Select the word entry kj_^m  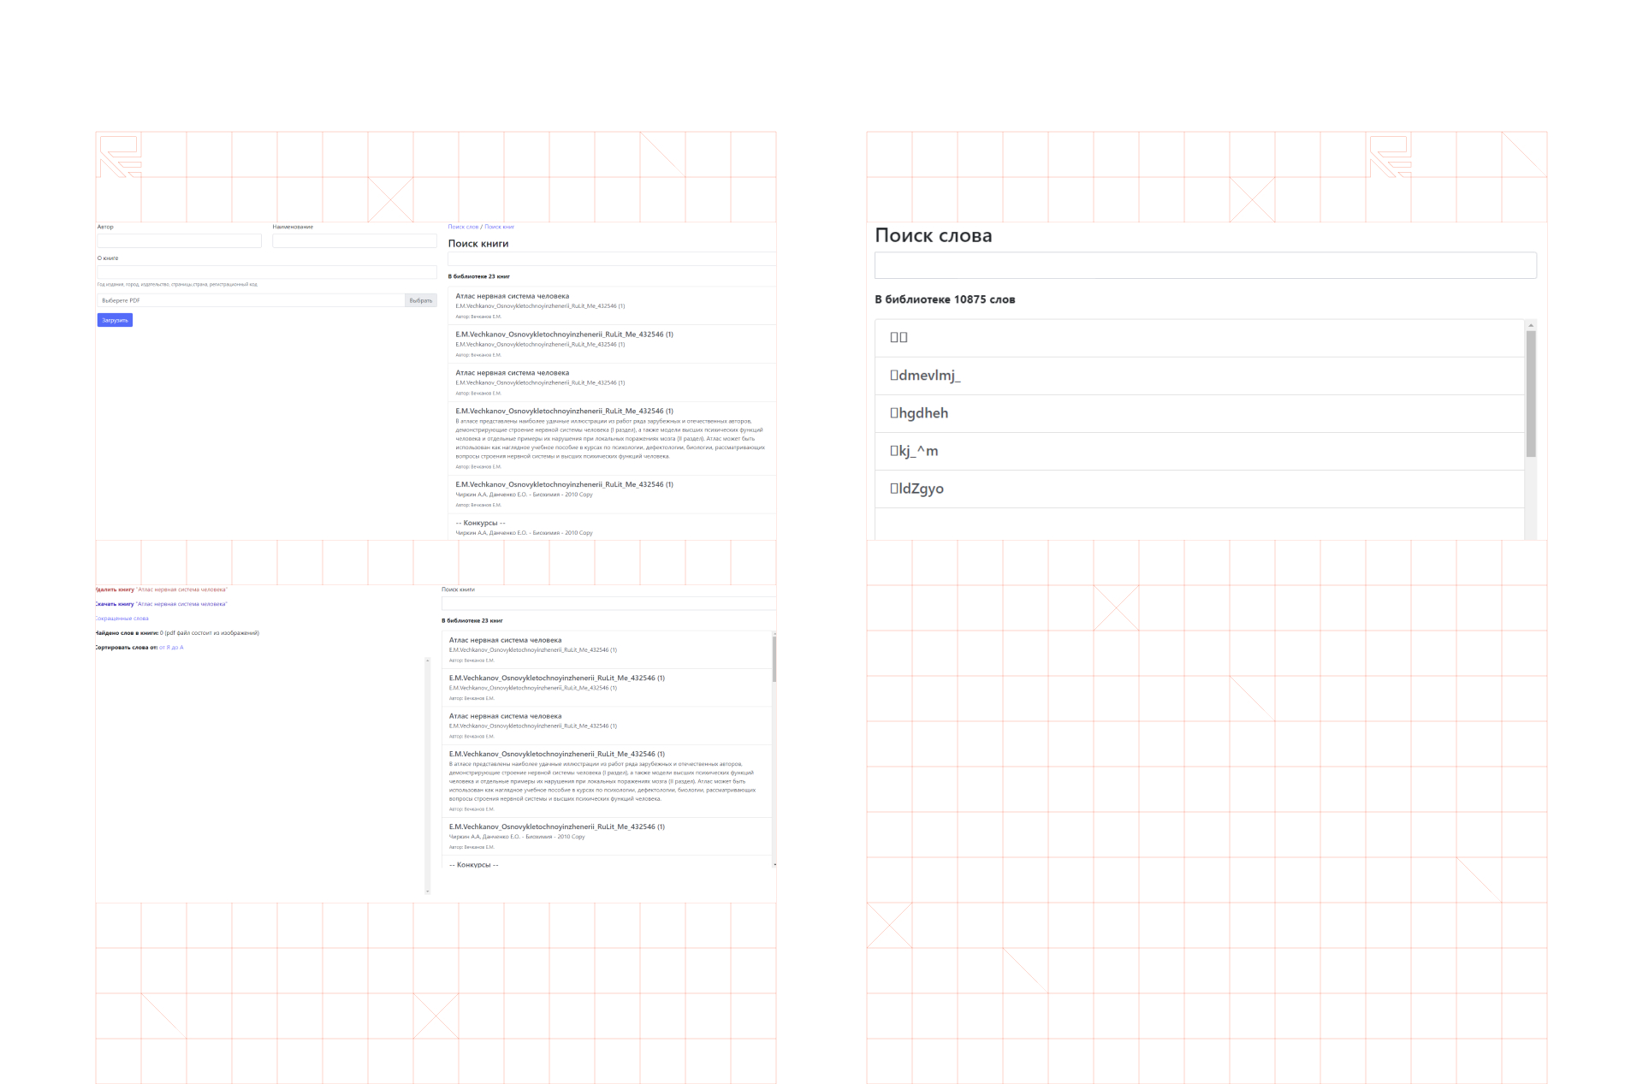[x=914, y=451]
